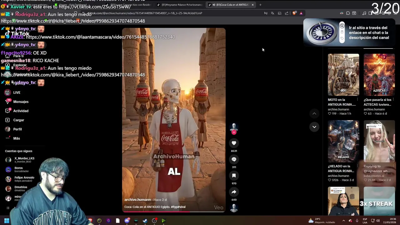Open the media control music note icon
400x225 pixels.
364,13
